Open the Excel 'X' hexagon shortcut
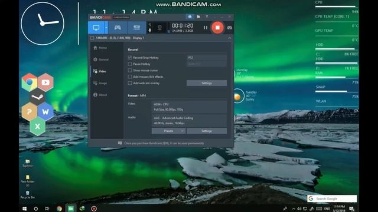The height and width of the screenshot is (212, 378). click(x=37, y=127)
